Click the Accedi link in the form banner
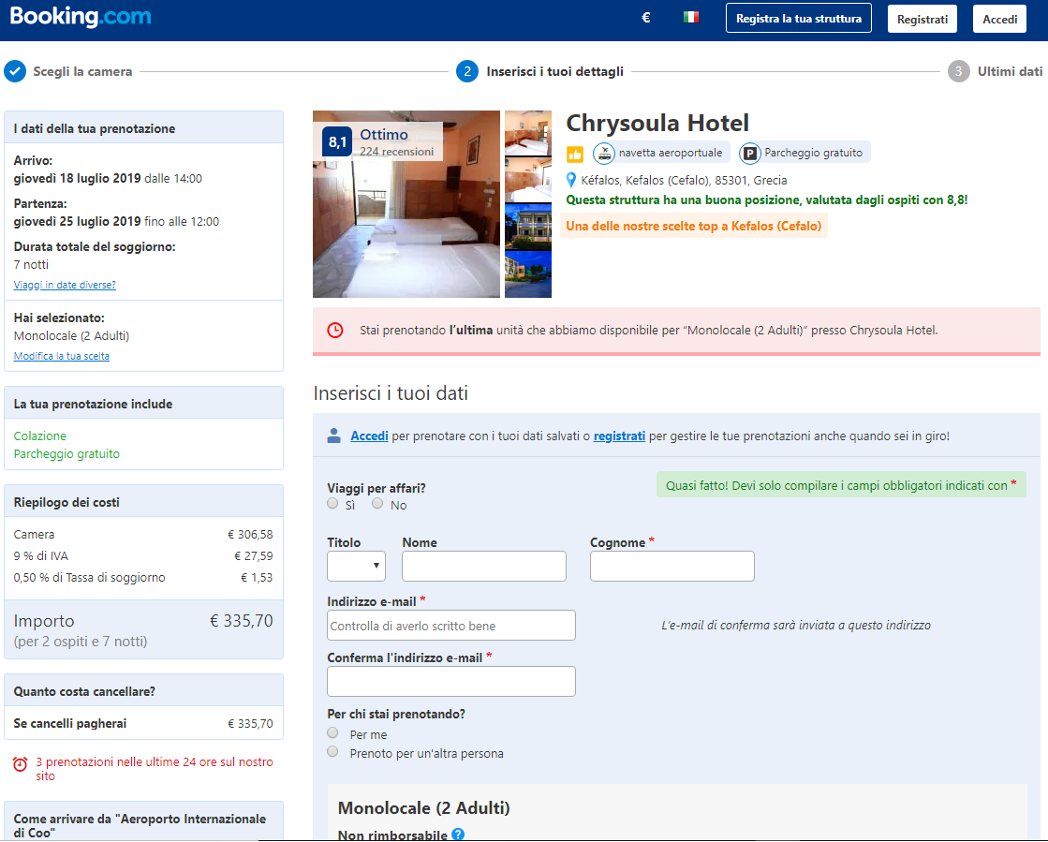1048x842 pixels. [370, 436]
